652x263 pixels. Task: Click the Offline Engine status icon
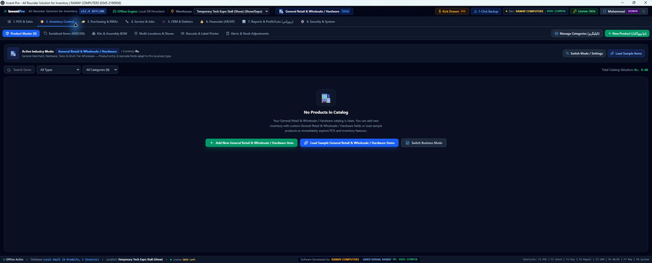[x=115, y=11]
